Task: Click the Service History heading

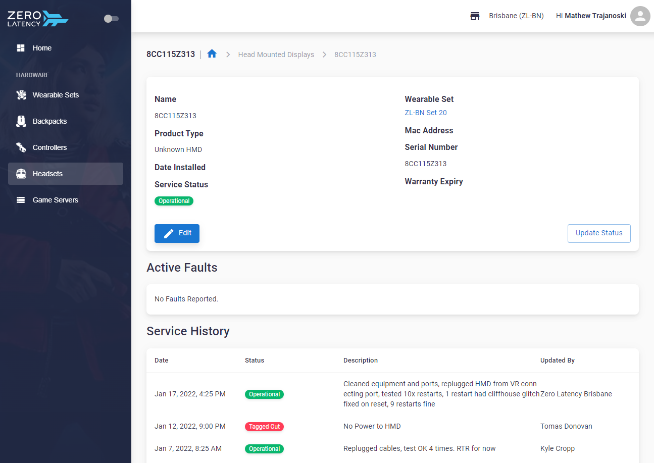Action: pyautogui.click(x=188, y=331)
